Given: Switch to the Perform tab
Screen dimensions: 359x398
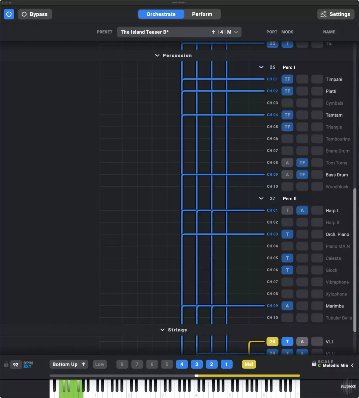Looking at the screenshot, I should [202, 14].
